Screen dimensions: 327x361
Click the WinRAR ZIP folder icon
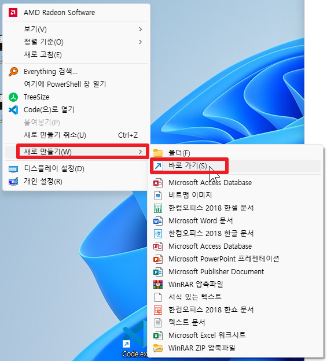click(158, 348)
